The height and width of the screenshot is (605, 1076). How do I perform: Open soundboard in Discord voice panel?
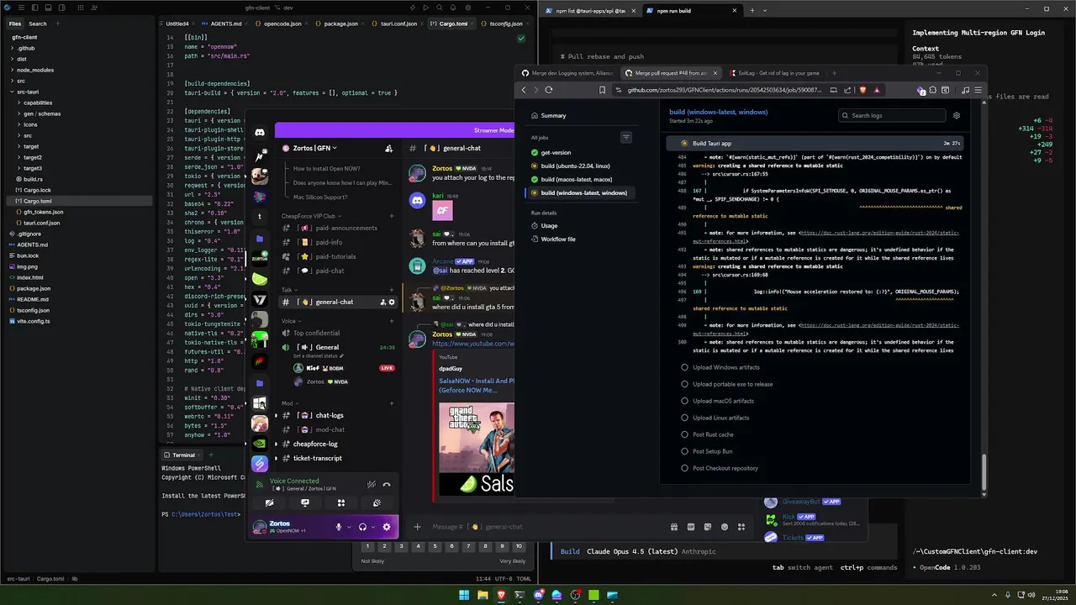click(x=377, y=502)
